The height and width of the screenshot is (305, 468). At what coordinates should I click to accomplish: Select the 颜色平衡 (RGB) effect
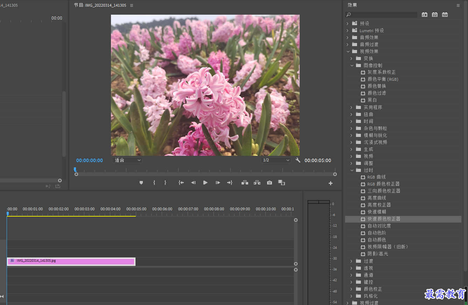pos(383,79)
